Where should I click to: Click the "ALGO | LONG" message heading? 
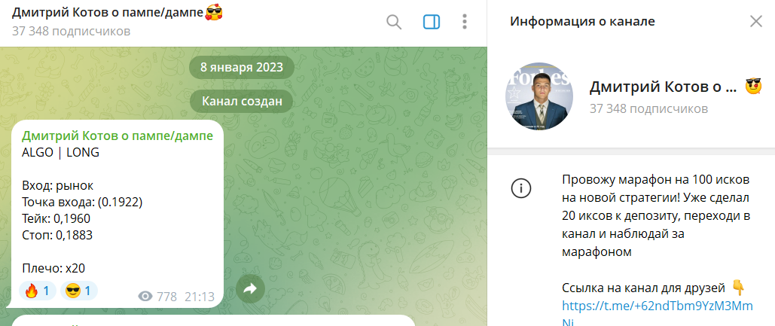(60, 153)
